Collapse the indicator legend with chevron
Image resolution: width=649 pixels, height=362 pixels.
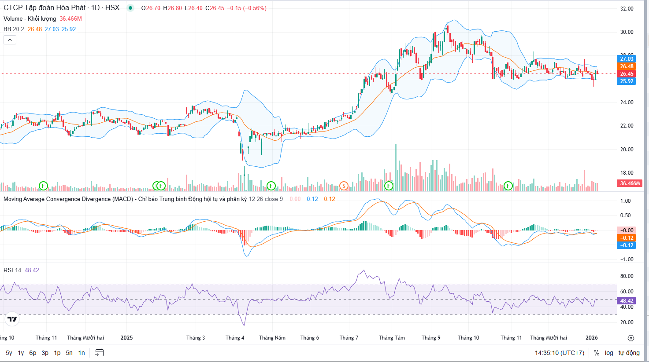pyautogui.click(x=10, y=40)
